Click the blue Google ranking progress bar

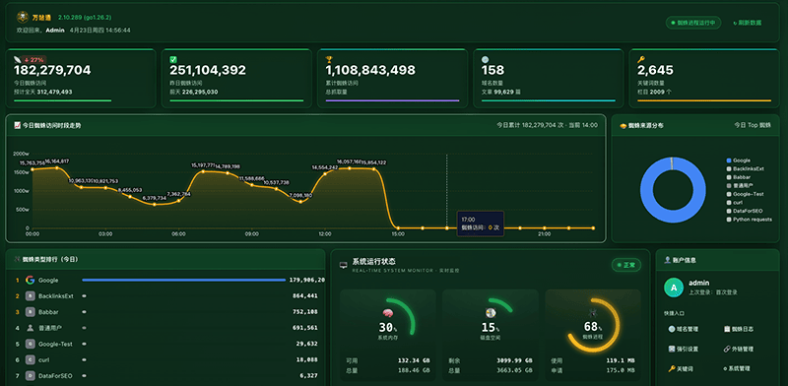[183, 280]
